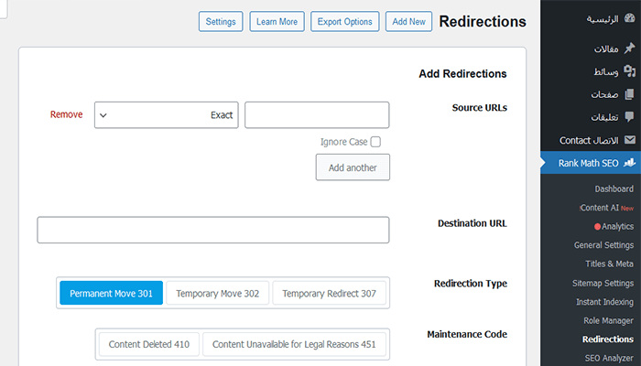This screenshot has width=641, height=366.
Task: Open the Exact match type dropdown
Action: pyautogui.click(x=166, y=114)
